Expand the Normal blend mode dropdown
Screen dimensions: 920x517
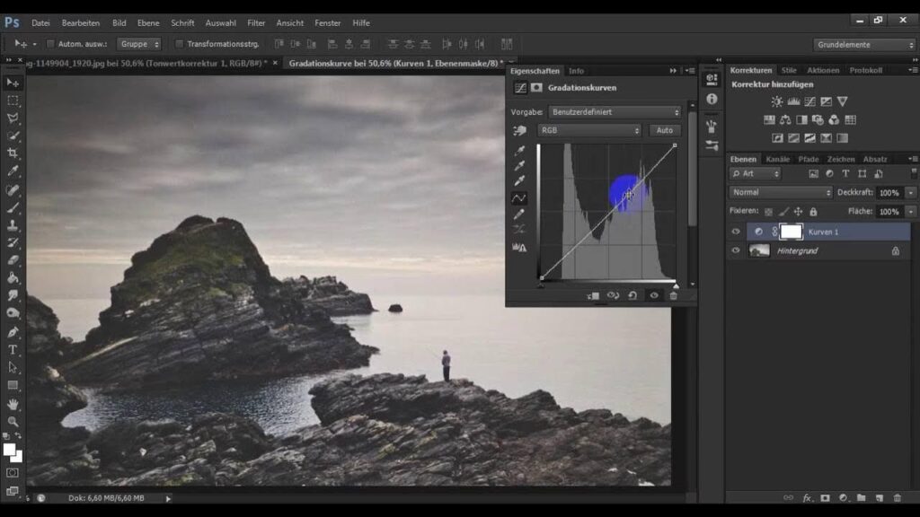click(781, 192)
